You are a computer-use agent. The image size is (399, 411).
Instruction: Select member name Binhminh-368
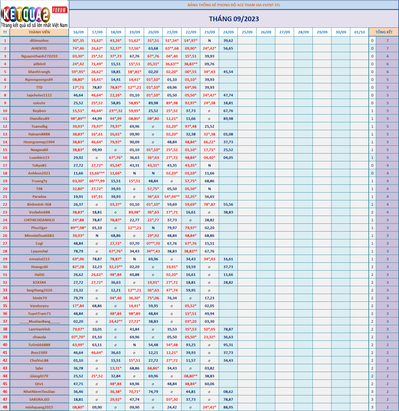pyautogui.click(x=39, y=204)
